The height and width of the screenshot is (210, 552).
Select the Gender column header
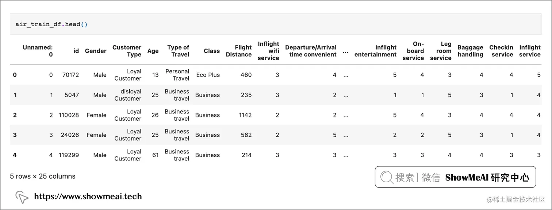point(96,51)
